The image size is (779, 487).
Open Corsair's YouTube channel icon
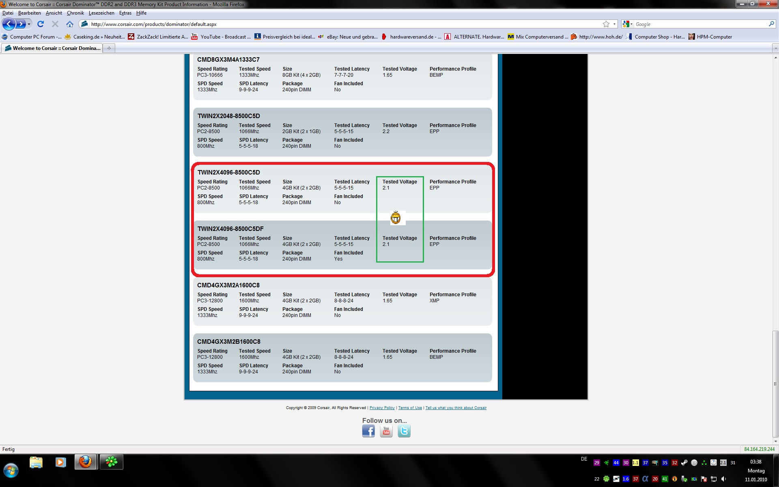386,431
